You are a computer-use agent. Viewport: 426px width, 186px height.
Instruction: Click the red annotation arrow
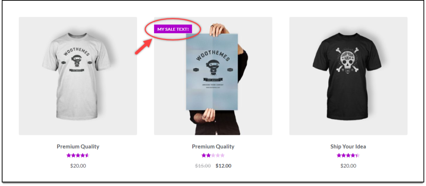144,47
